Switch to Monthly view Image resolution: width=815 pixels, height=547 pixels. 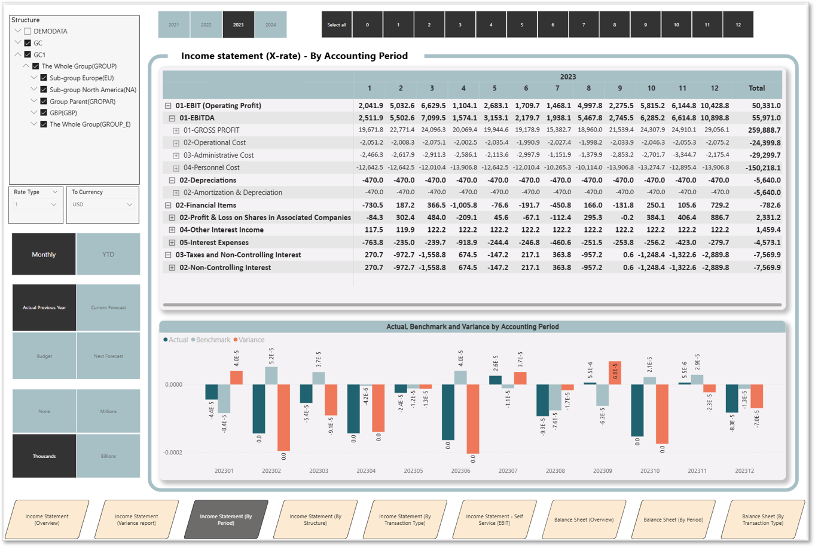[44, 254]
